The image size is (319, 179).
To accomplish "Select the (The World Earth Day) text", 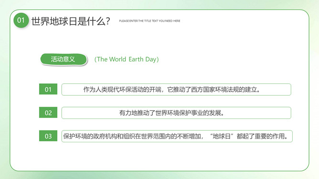I will (x=127, y=59).
